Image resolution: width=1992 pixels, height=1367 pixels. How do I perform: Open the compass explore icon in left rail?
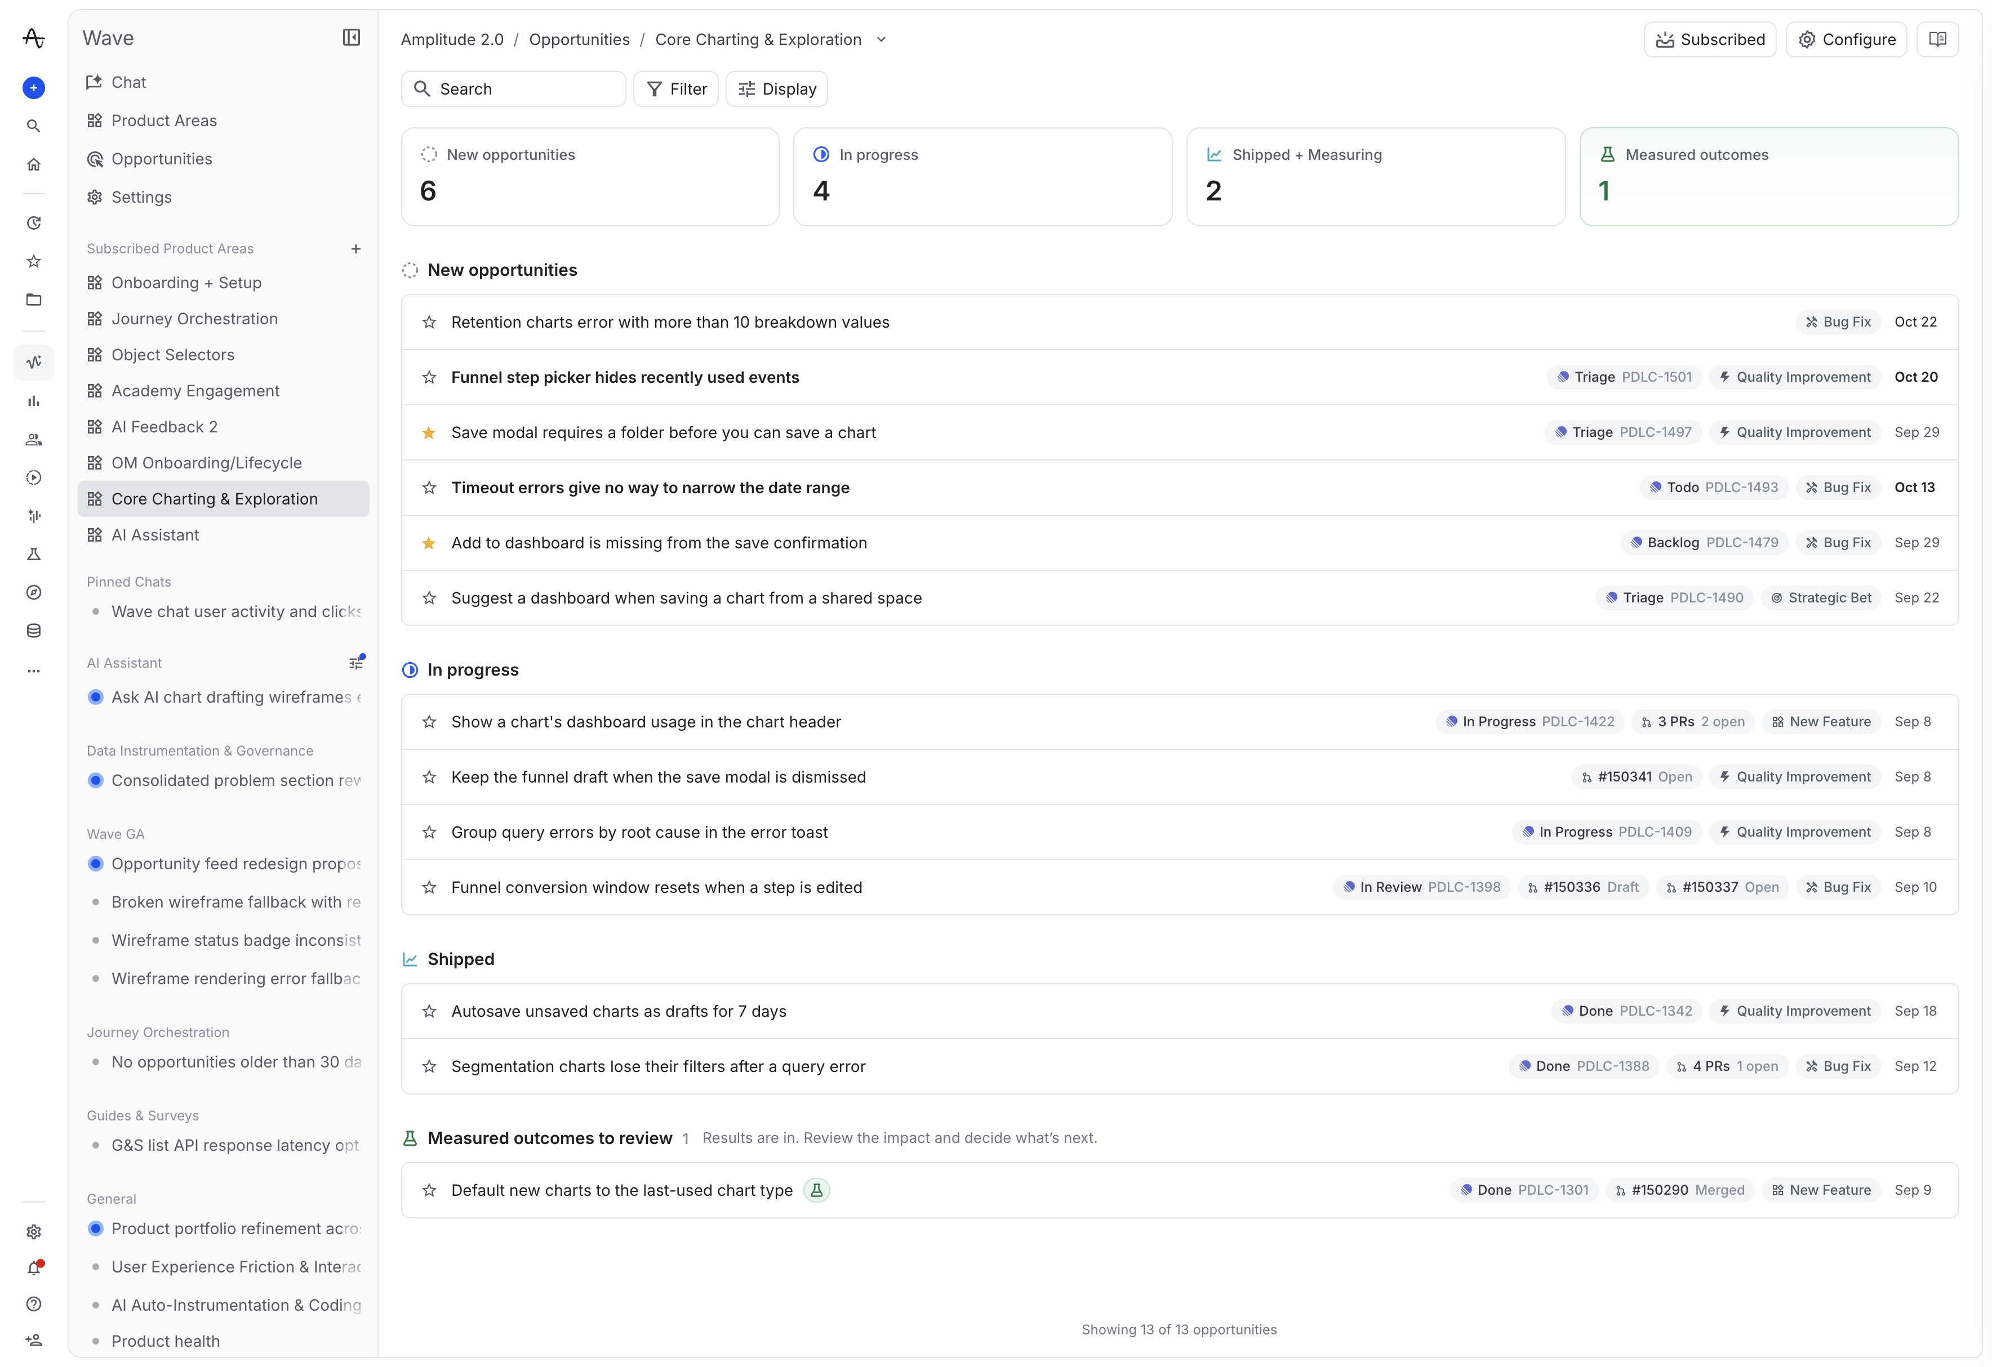33,593
